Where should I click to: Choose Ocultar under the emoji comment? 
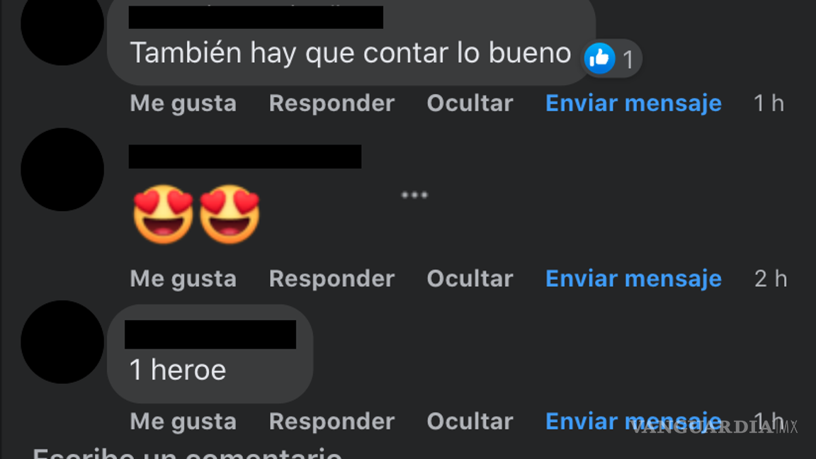point(470,278)
